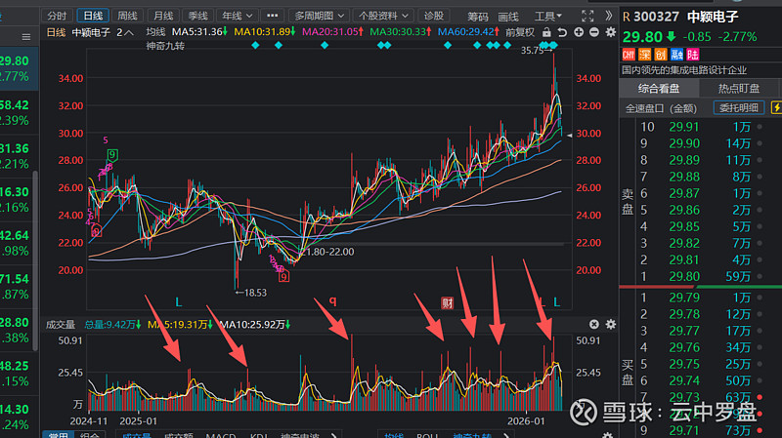782x438 pixels.
Task: Toggle 前复权 price adjustment
Action: [518, 32]
